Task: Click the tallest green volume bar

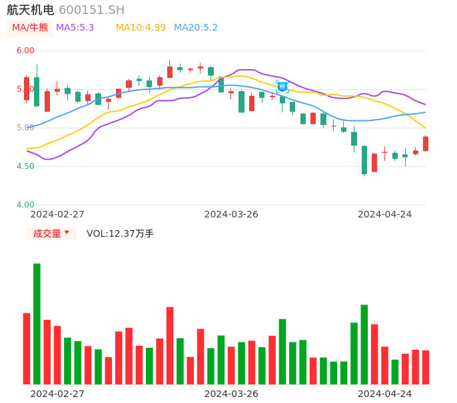Action: pos(37,323)
